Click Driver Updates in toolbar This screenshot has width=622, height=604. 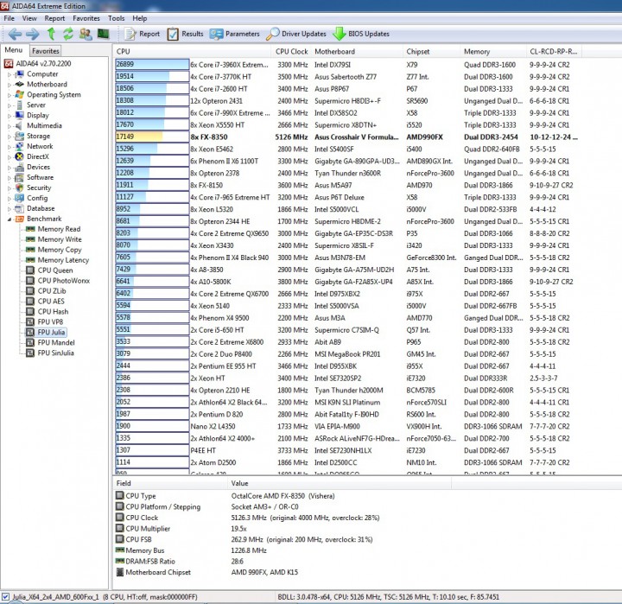point(296,34)
